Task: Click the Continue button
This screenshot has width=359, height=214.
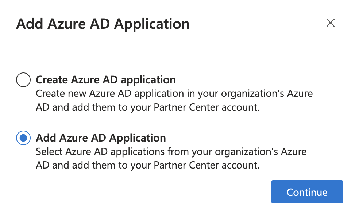Action: click(x=307, y=192)
